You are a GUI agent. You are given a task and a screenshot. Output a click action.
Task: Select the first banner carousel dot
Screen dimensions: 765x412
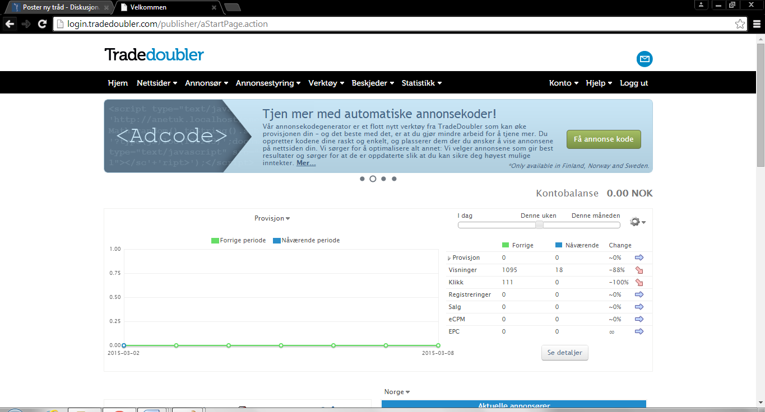[362, 179]
